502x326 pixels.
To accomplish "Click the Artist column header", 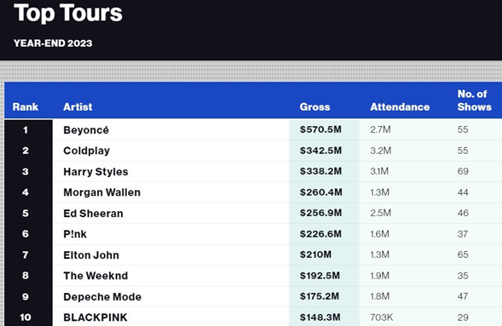I will coord(78,106).
